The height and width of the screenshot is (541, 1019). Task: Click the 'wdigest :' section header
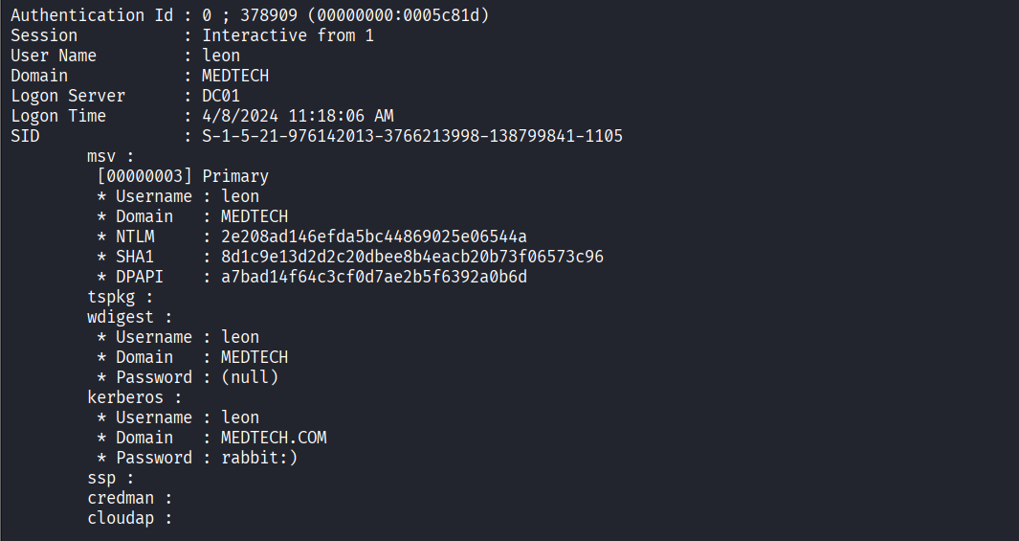(130, 317)
